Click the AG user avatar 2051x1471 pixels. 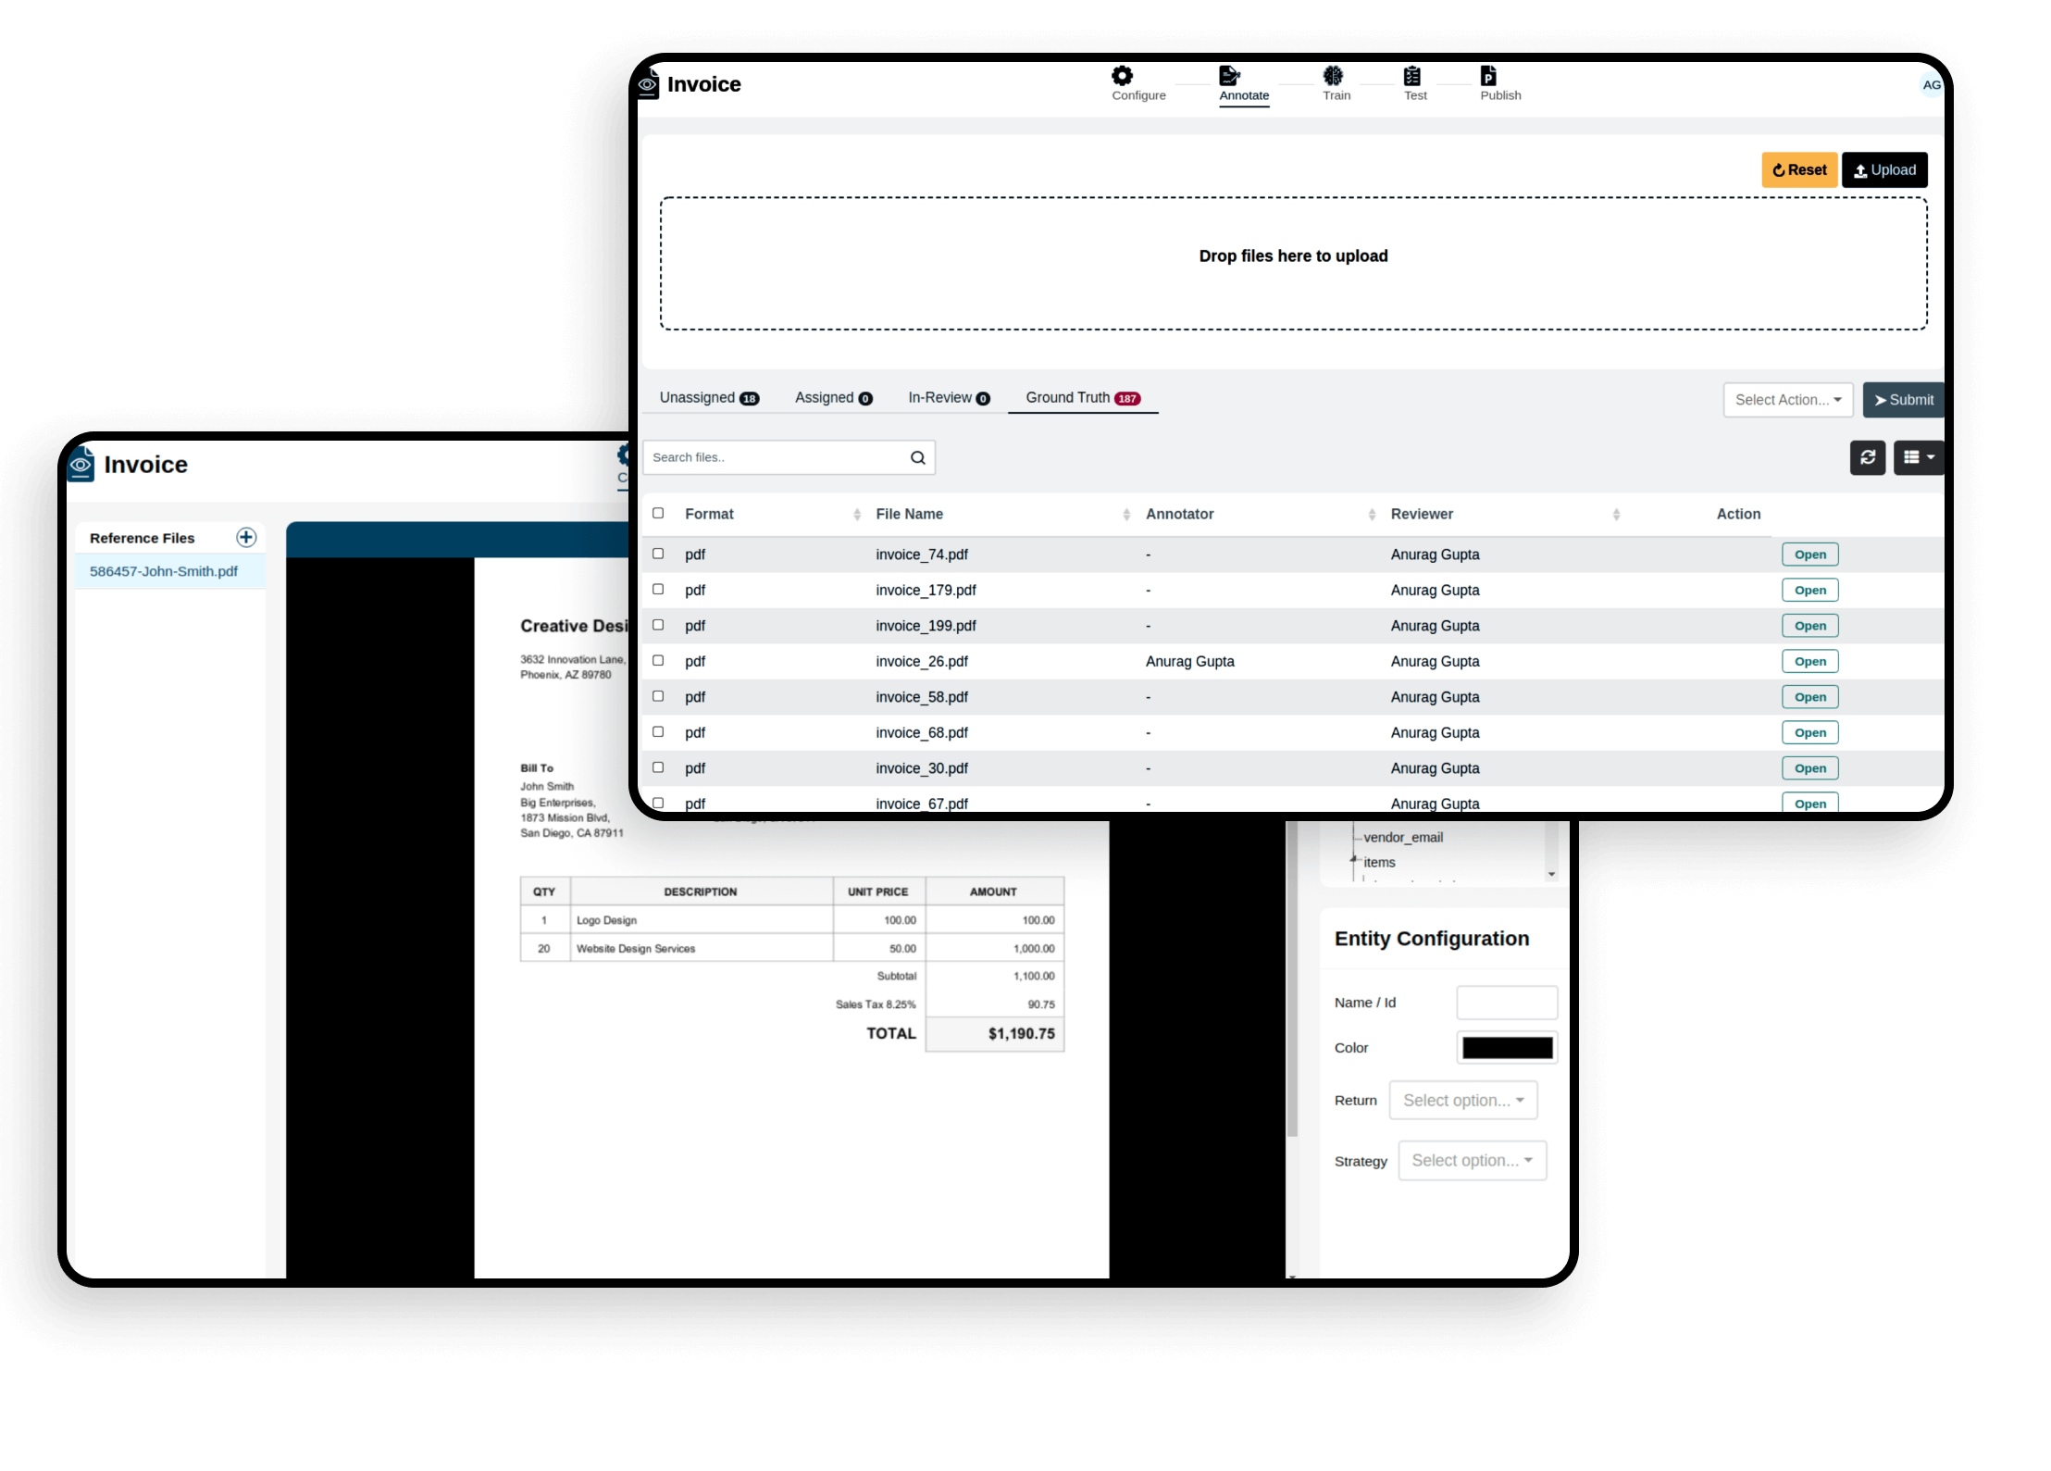click(1931, 85)
